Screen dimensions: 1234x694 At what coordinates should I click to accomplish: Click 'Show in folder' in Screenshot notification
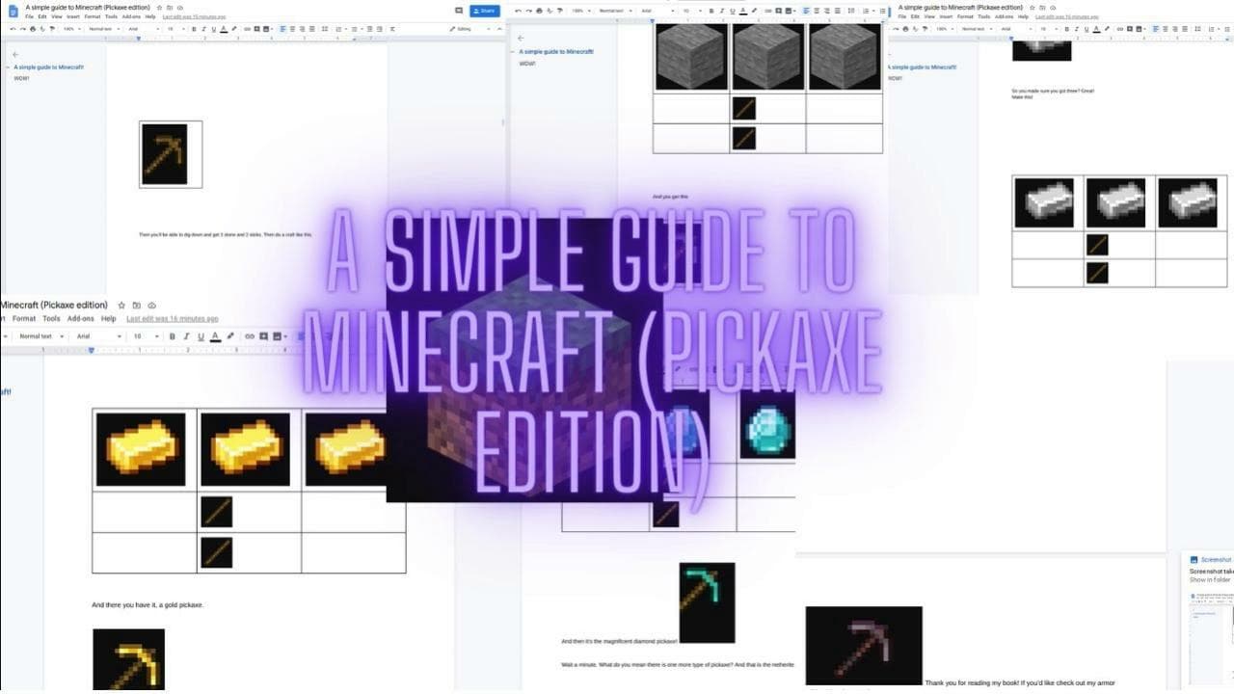pyautogui.click(x=1210, y=579)
